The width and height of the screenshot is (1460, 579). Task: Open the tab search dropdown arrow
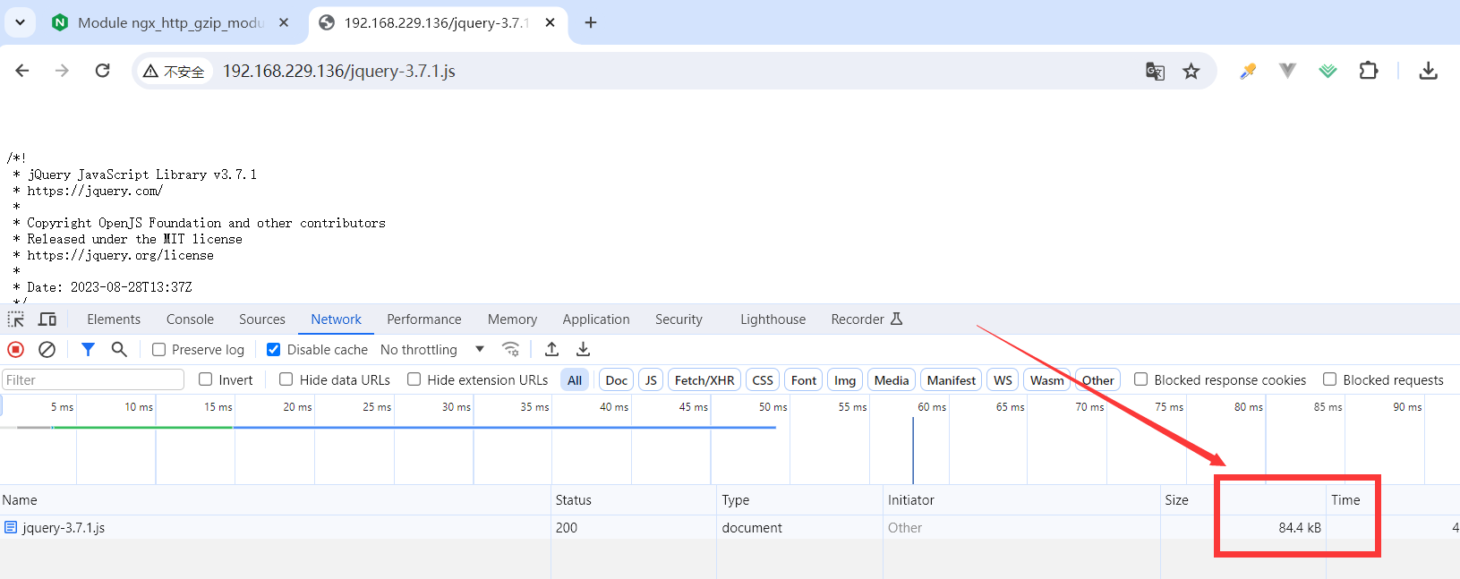point(20,22)
